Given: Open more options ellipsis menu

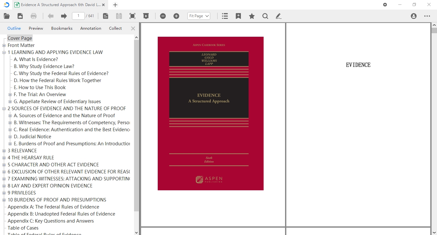Looking at the screenshot, I should point(427,16).
